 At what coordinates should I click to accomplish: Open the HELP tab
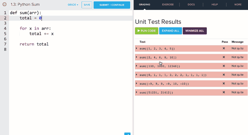click(x=215, y=5)
